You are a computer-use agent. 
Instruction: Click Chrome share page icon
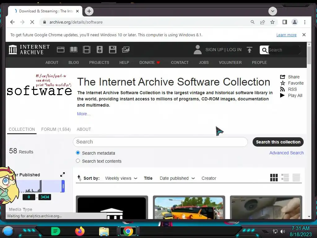[263, 22]
